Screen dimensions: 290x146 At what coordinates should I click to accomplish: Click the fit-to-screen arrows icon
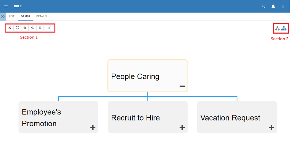[x=10, y=28]
